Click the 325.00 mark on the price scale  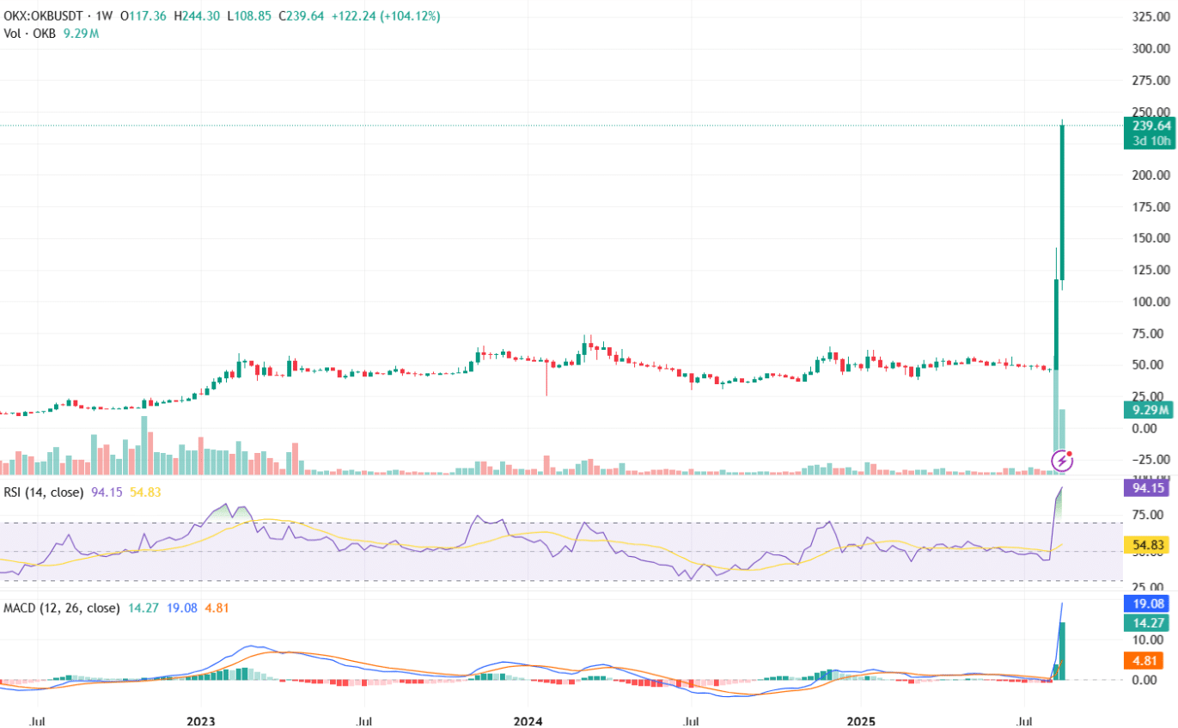(x=1150, y=15)
